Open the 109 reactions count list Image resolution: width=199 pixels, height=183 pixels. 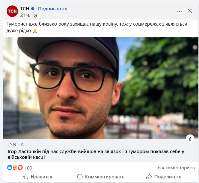click(x=28, y=168)
